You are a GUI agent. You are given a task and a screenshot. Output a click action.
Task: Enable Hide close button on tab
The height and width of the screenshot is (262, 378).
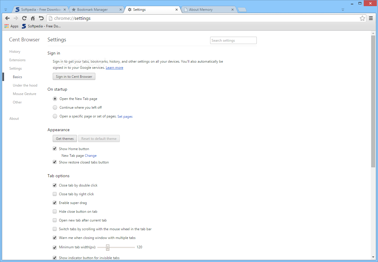pyautogui.click(x=54, y=211)
